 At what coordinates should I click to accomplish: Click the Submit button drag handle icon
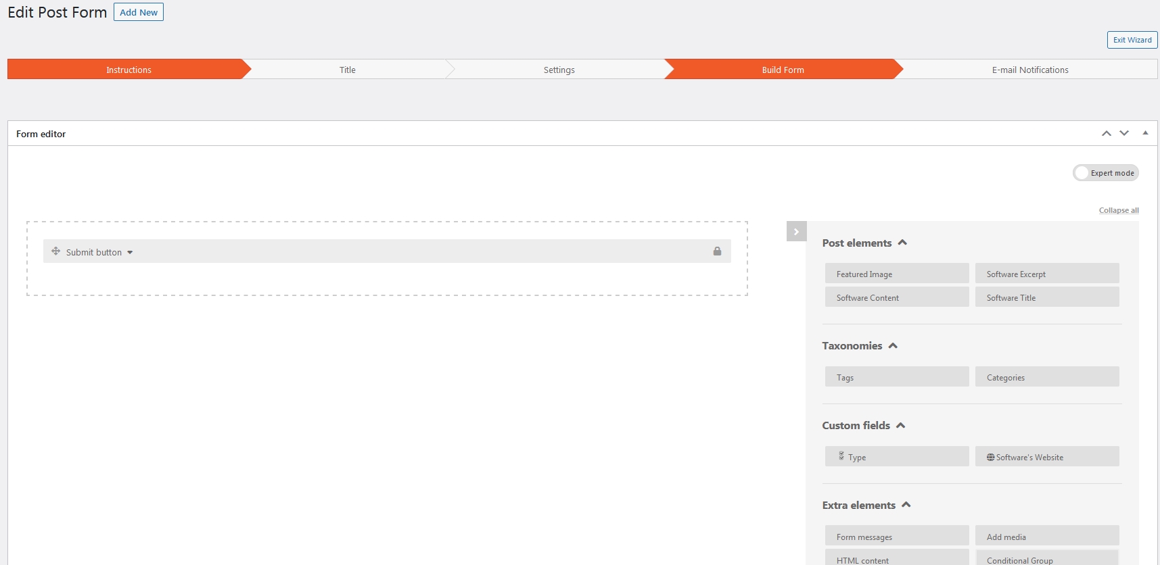pyautogui.click(x=55, y=251)
